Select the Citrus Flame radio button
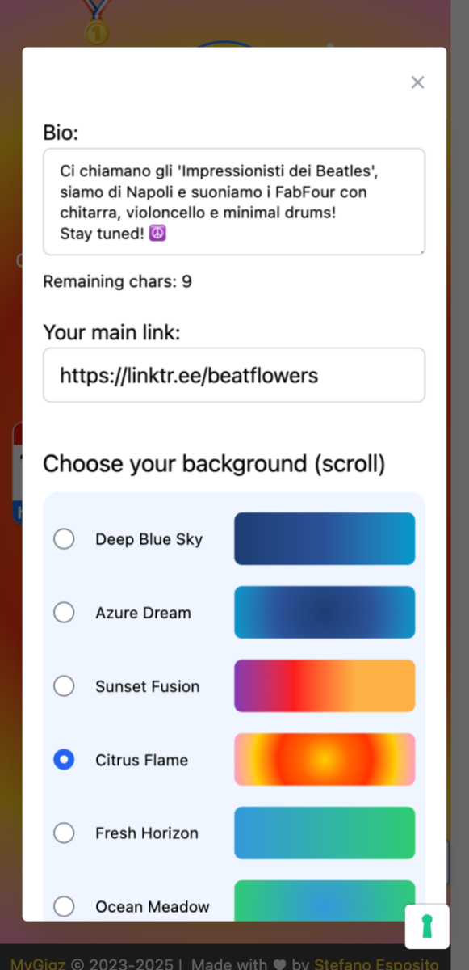This screenshot has height=970, width=469. 64,760
